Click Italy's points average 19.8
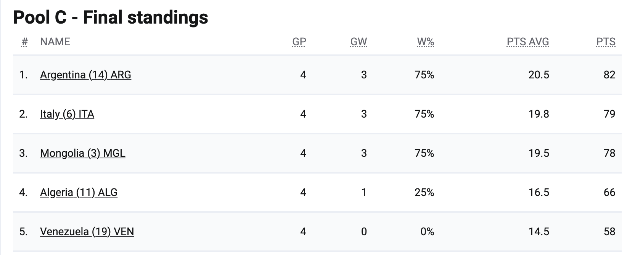Image resolution: width=627 pixels, height=255 pixels. point(539,114)
